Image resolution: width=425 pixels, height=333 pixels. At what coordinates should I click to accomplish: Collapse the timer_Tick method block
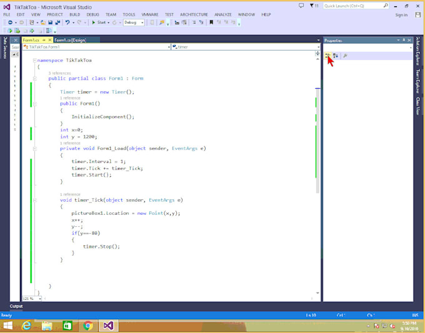point(35,200)
